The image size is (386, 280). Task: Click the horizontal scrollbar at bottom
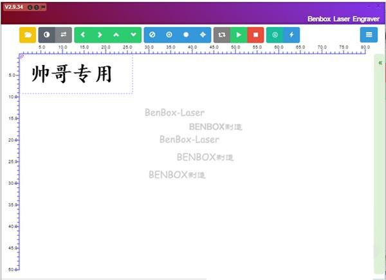tap(104, 279)
